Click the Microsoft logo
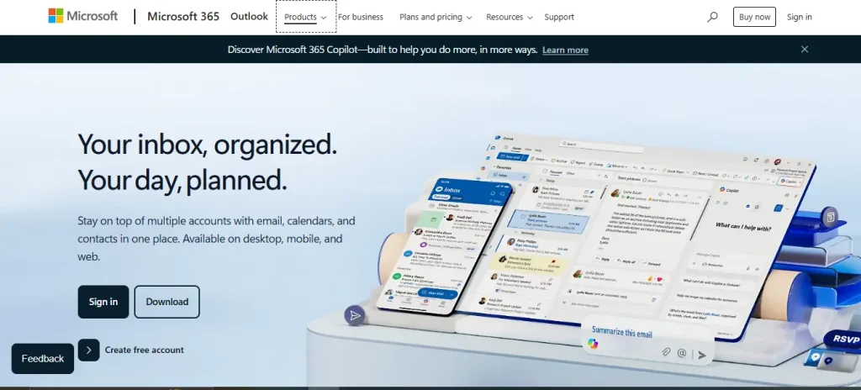Viewport: 861px width, 390px height. click(x=83, y=16)
